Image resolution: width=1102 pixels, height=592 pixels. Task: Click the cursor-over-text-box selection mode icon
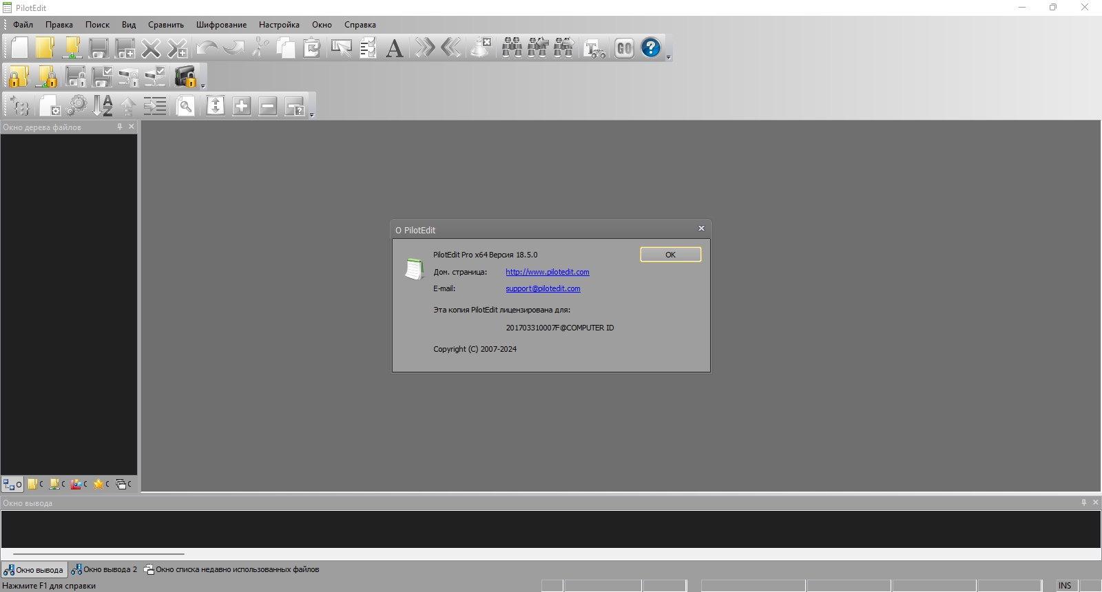pos(342,47)
